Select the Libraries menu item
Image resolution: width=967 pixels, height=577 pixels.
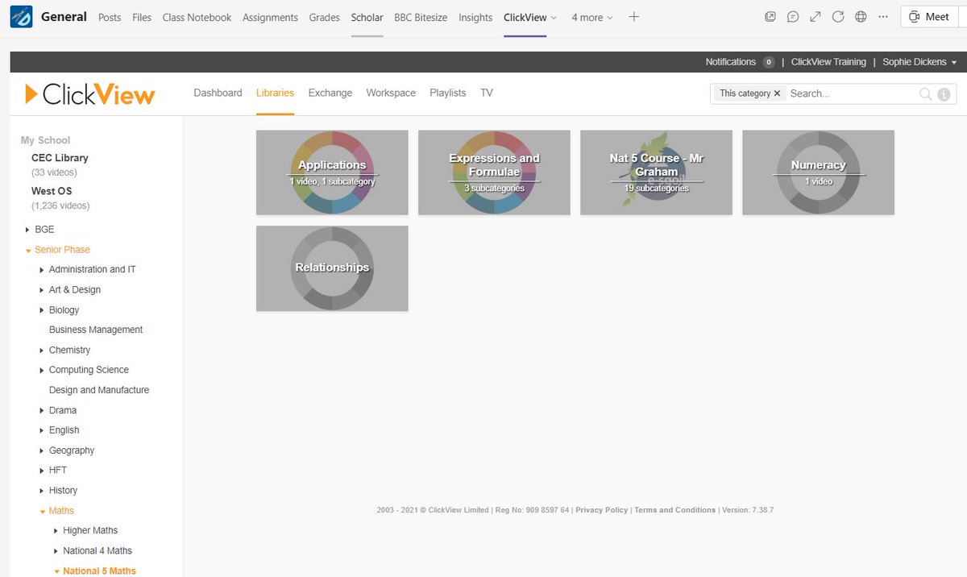[x=275, y=93]
